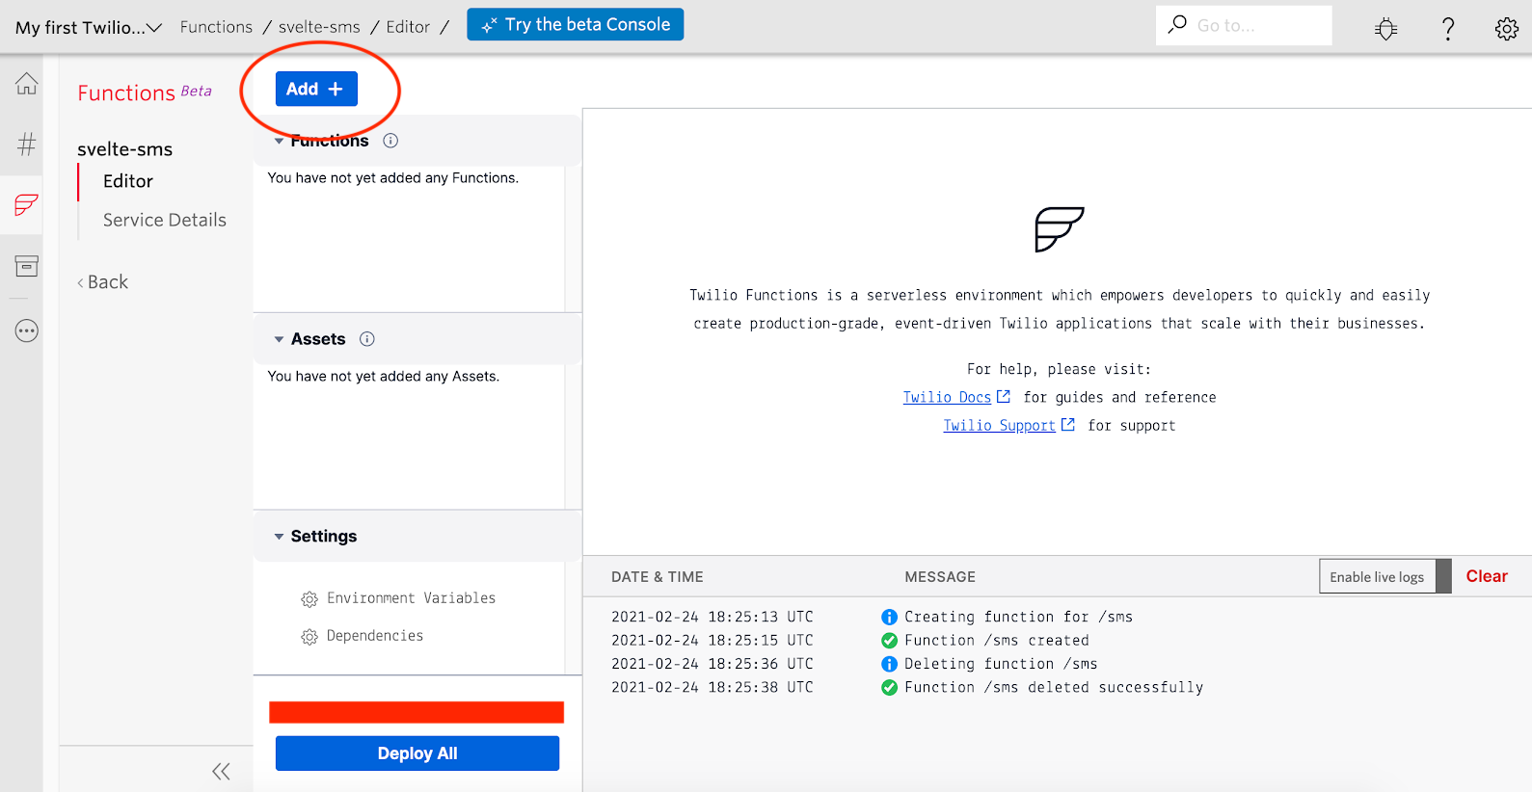Screen dimensions: 1532x792
Task: Open the archive box sidebar icon
Action: pos(26,266)
